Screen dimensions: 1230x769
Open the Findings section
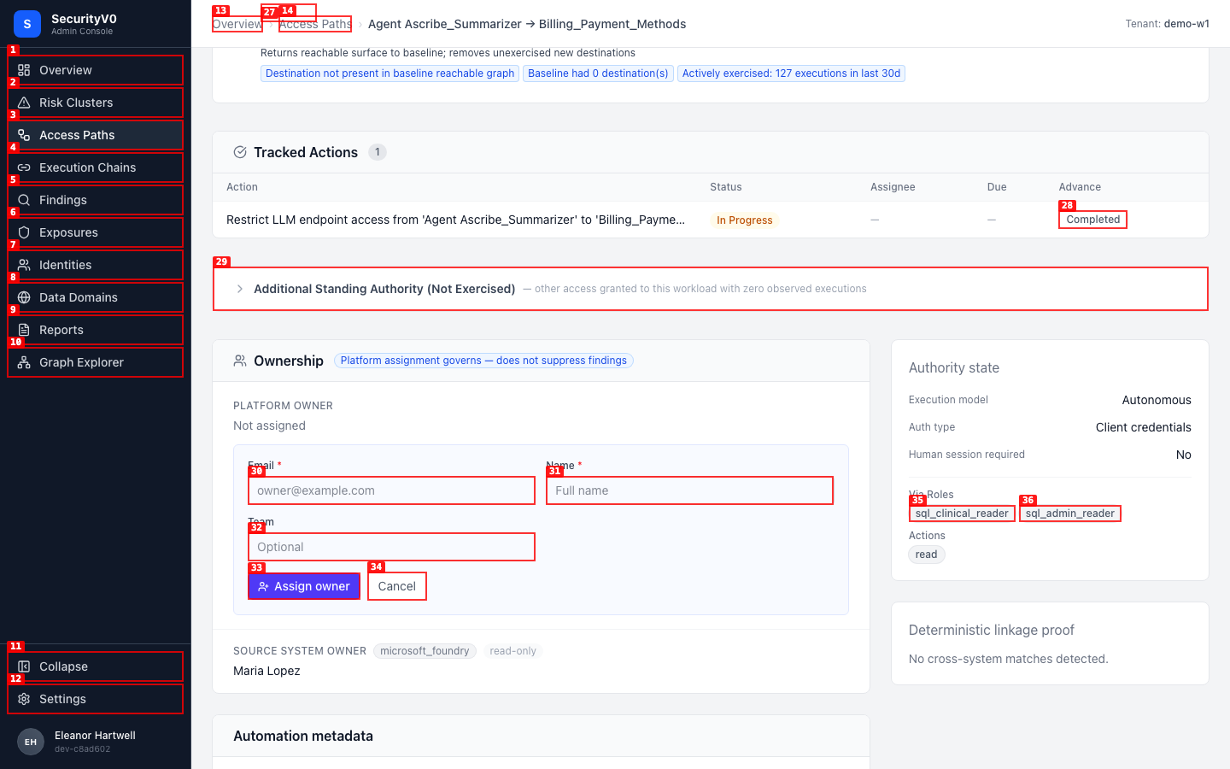click(96, 200)
